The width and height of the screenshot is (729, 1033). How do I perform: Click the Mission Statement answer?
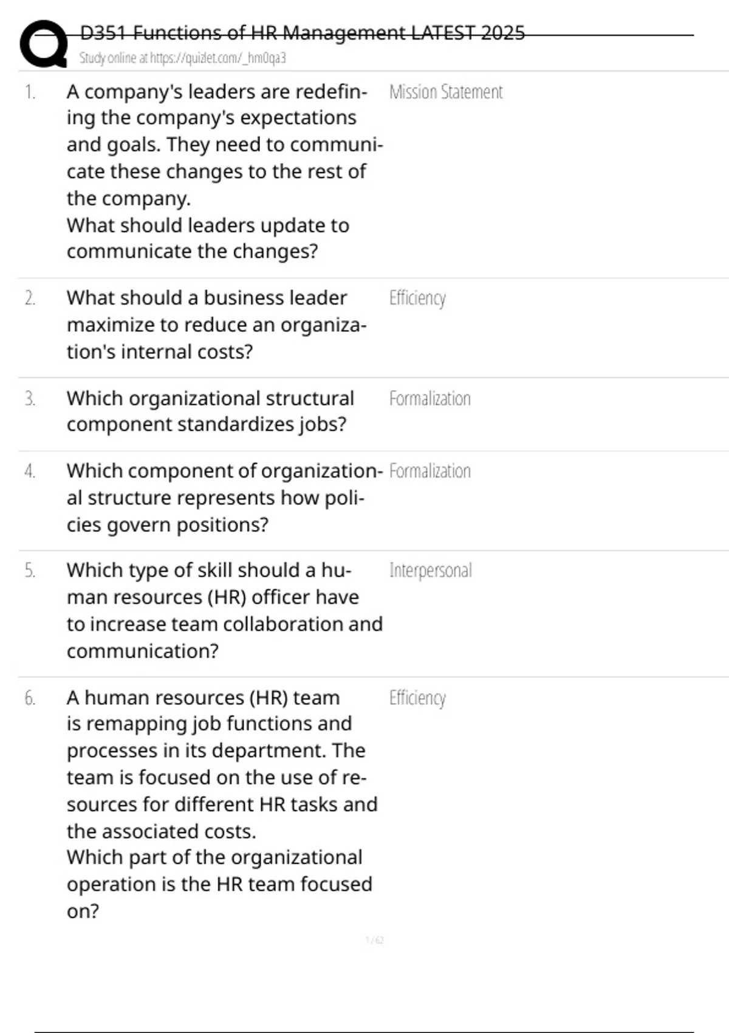click(x=446, y=92)
